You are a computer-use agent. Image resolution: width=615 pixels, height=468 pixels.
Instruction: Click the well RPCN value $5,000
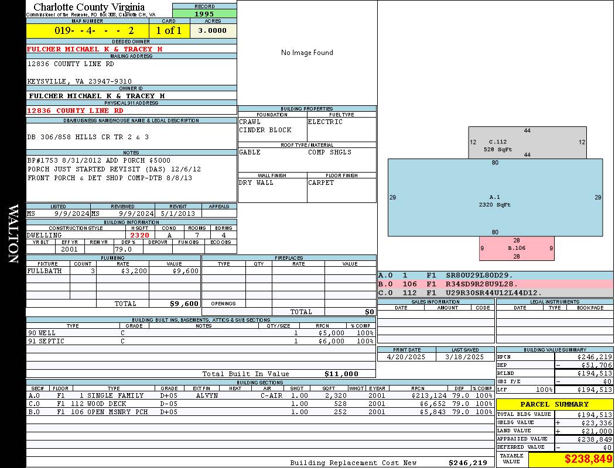pyautogui.click(x=332, y=333)
